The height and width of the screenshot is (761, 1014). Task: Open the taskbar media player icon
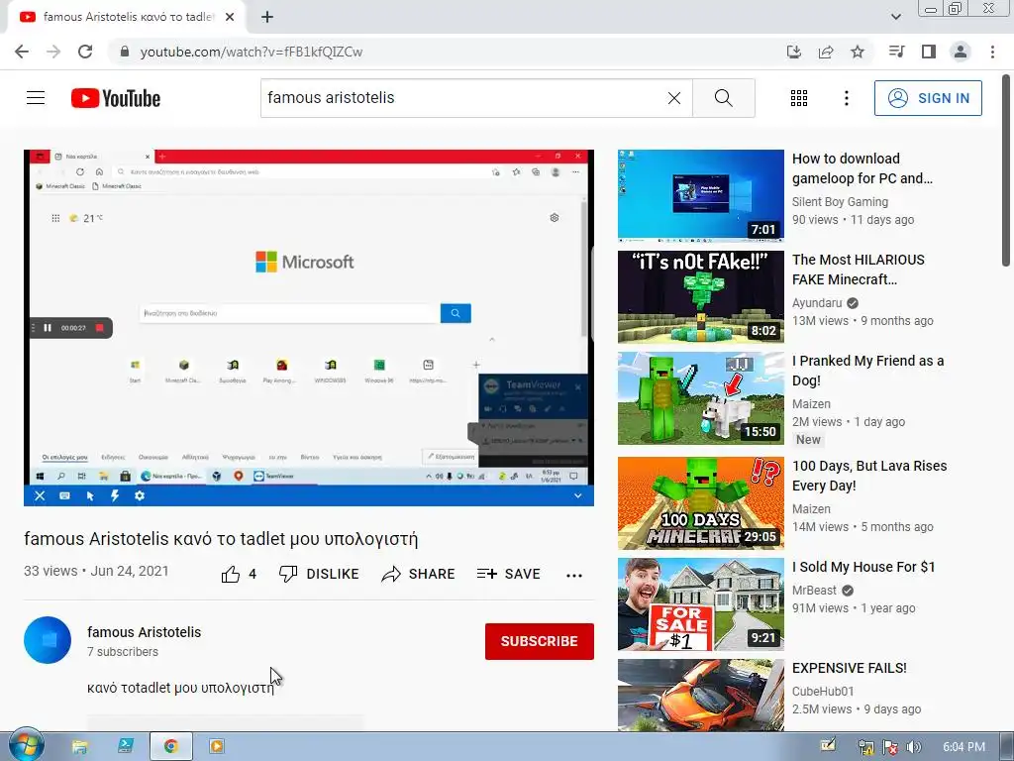point(217,747)
